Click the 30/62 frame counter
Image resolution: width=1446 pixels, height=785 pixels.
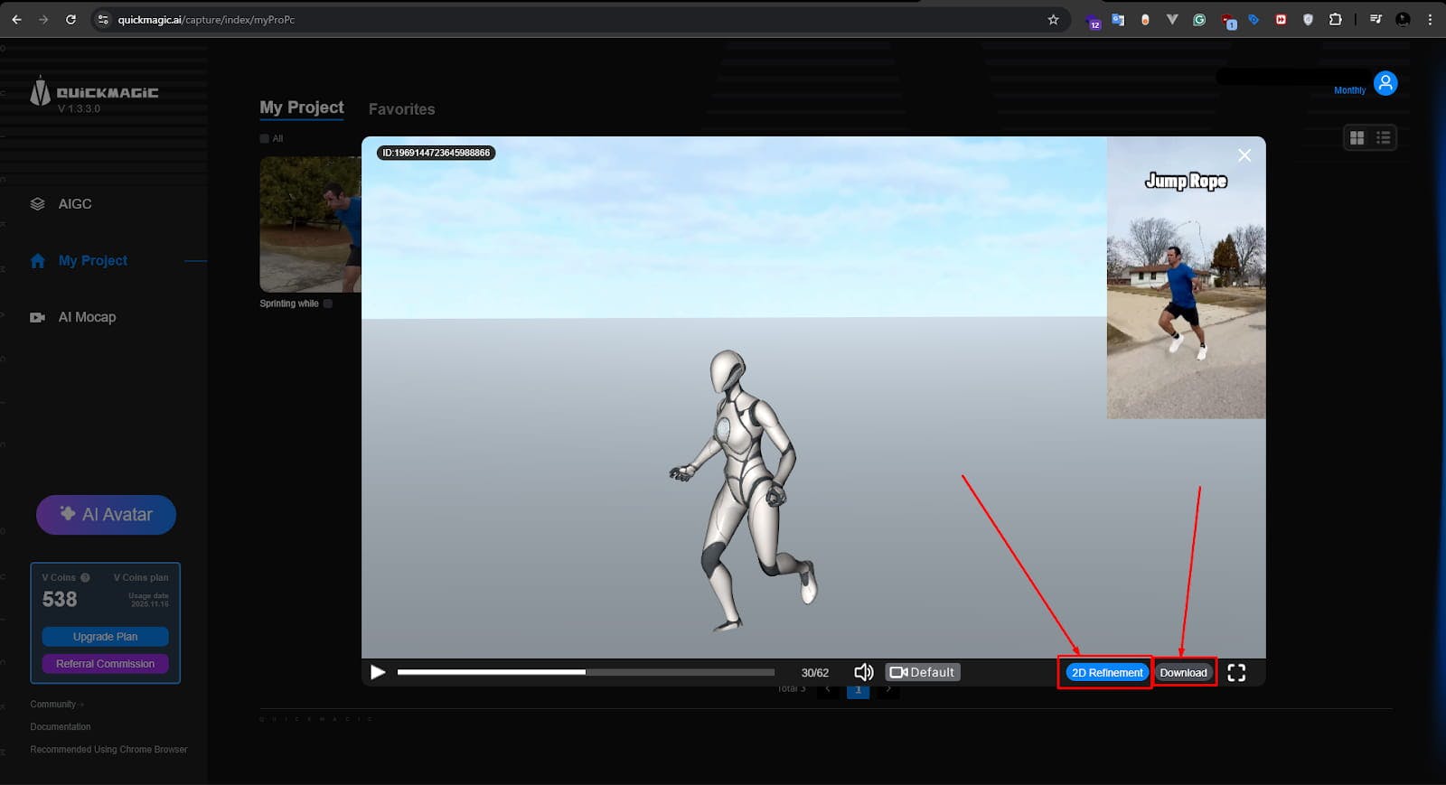[814, 673]
